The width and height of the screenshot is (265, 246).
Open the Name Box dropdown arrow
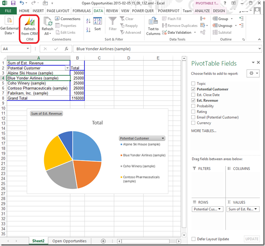[x=28, y=49]
